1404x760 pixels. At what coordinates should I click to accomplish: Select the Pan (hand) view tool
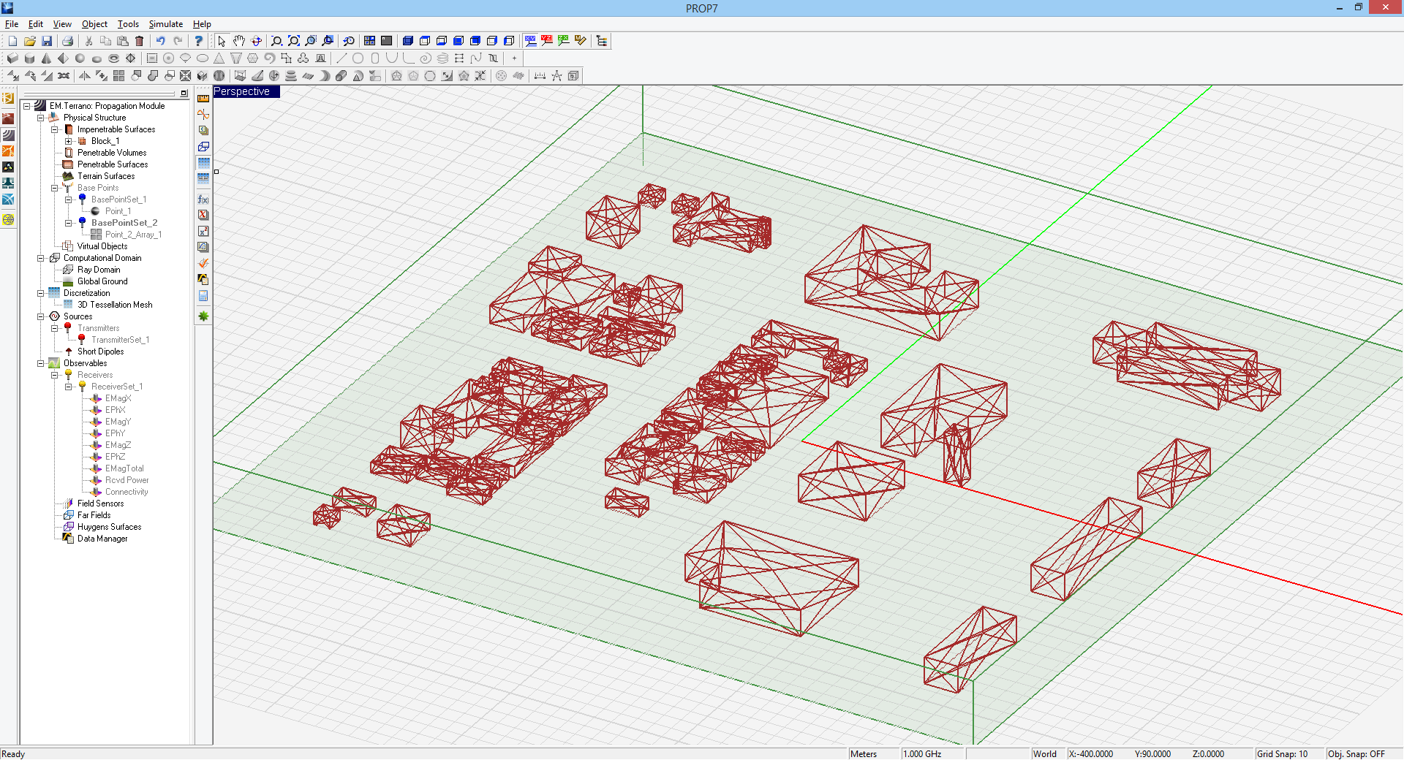tap(239, 41)
